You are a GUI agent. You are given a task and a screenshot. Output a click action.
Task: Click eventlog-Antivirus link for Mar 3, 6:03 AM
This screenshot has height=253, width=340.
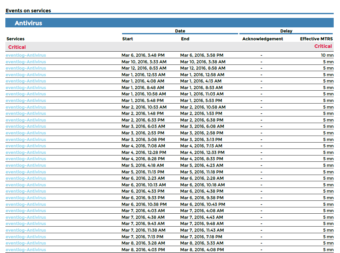tap(26, 126)
